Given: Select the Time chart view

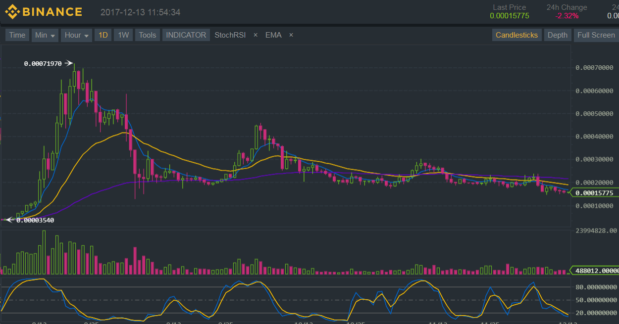Looking at the screenshot, I should pyautogui.click(x=17, y=35).
